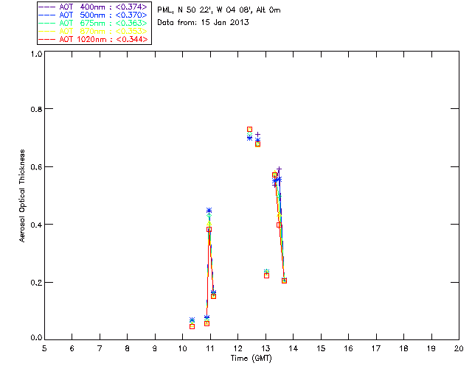The image size is (472, 377).
Task: Click the highest red square marker above 0.7
Action: click(x=249, y=130)
